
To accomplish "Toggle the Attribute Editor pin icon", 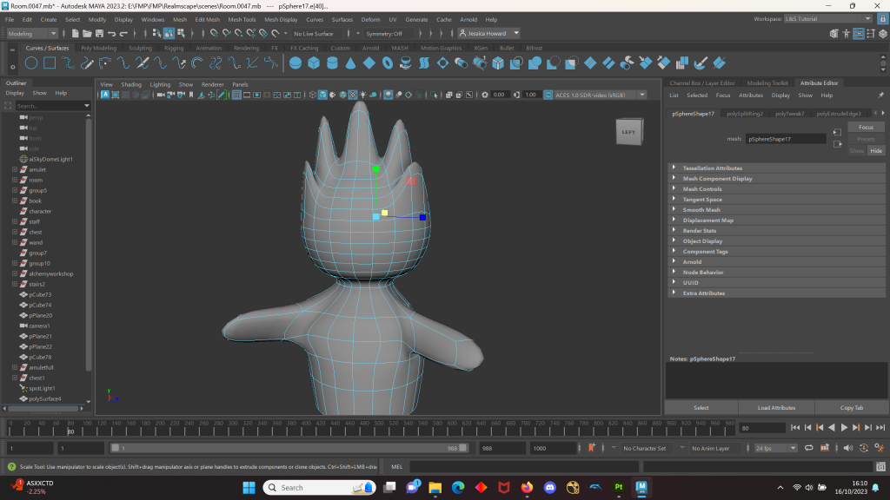I will coord(881,95).
